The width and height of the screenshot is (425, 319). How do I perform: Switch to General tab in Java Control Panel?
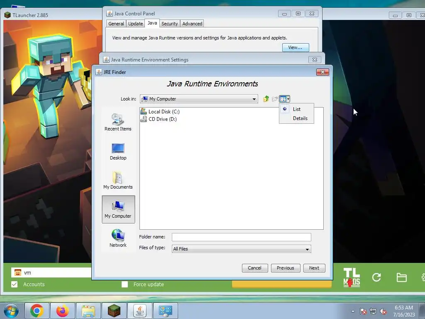click(116, 24)
